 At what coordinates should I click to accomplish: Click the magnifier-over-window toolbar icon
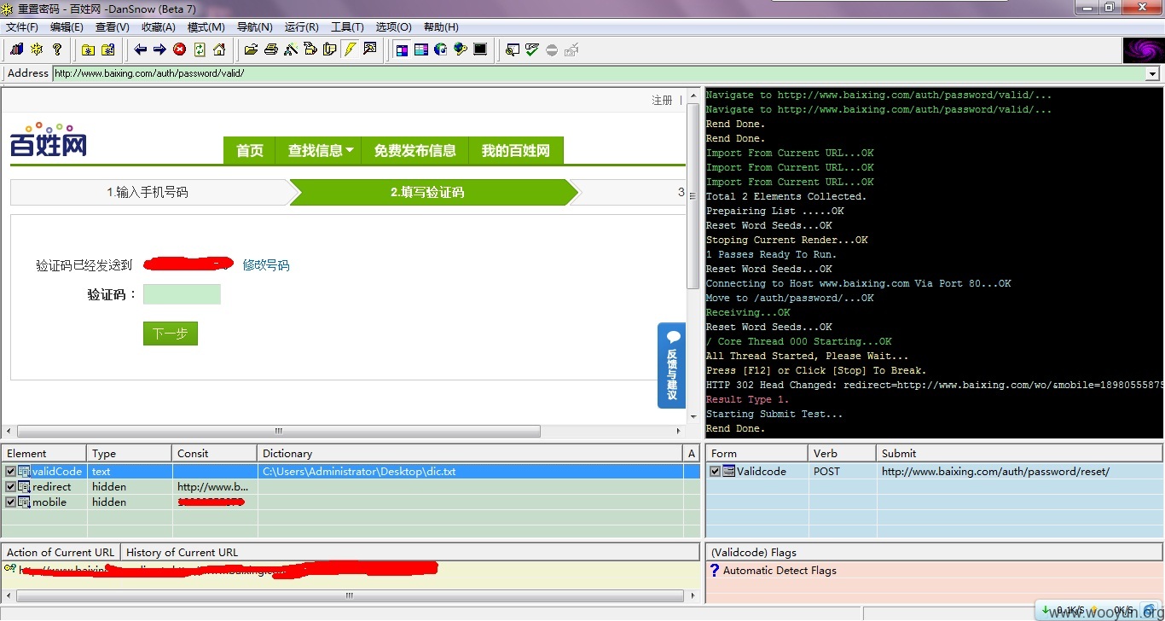512,49
